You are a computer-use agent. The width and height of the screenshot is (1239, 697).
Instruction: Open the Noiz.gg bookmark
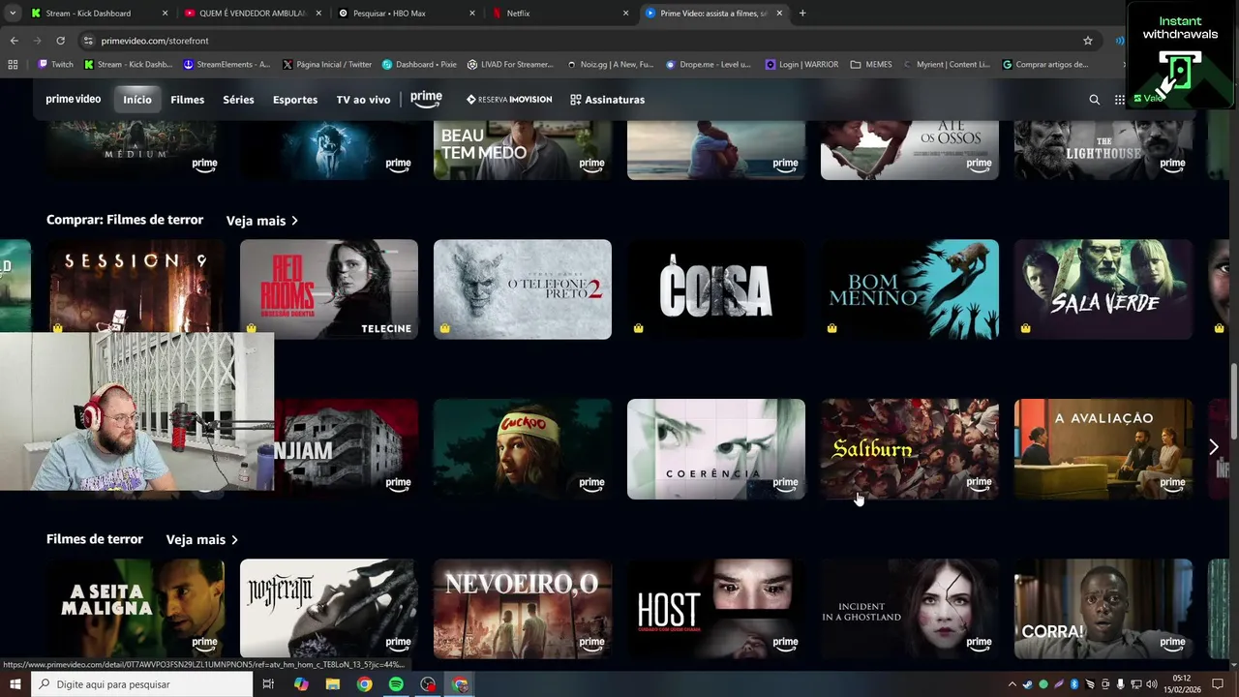[610, 65]
